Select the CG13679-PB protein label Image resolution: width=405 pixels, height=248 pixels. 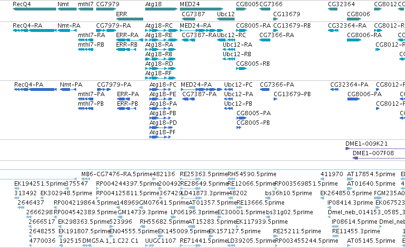pyautogui.click(x=292, y=94)
